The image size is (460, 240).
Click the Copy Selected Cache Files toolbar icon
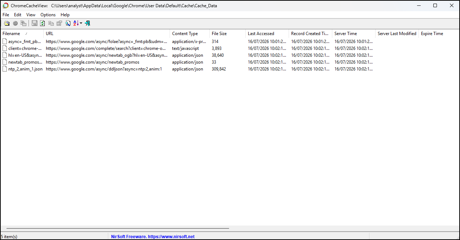coord(23,23)
